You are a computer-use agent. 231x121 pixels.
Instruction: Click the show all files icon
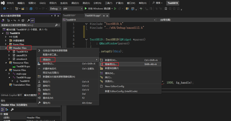[23, 20]
